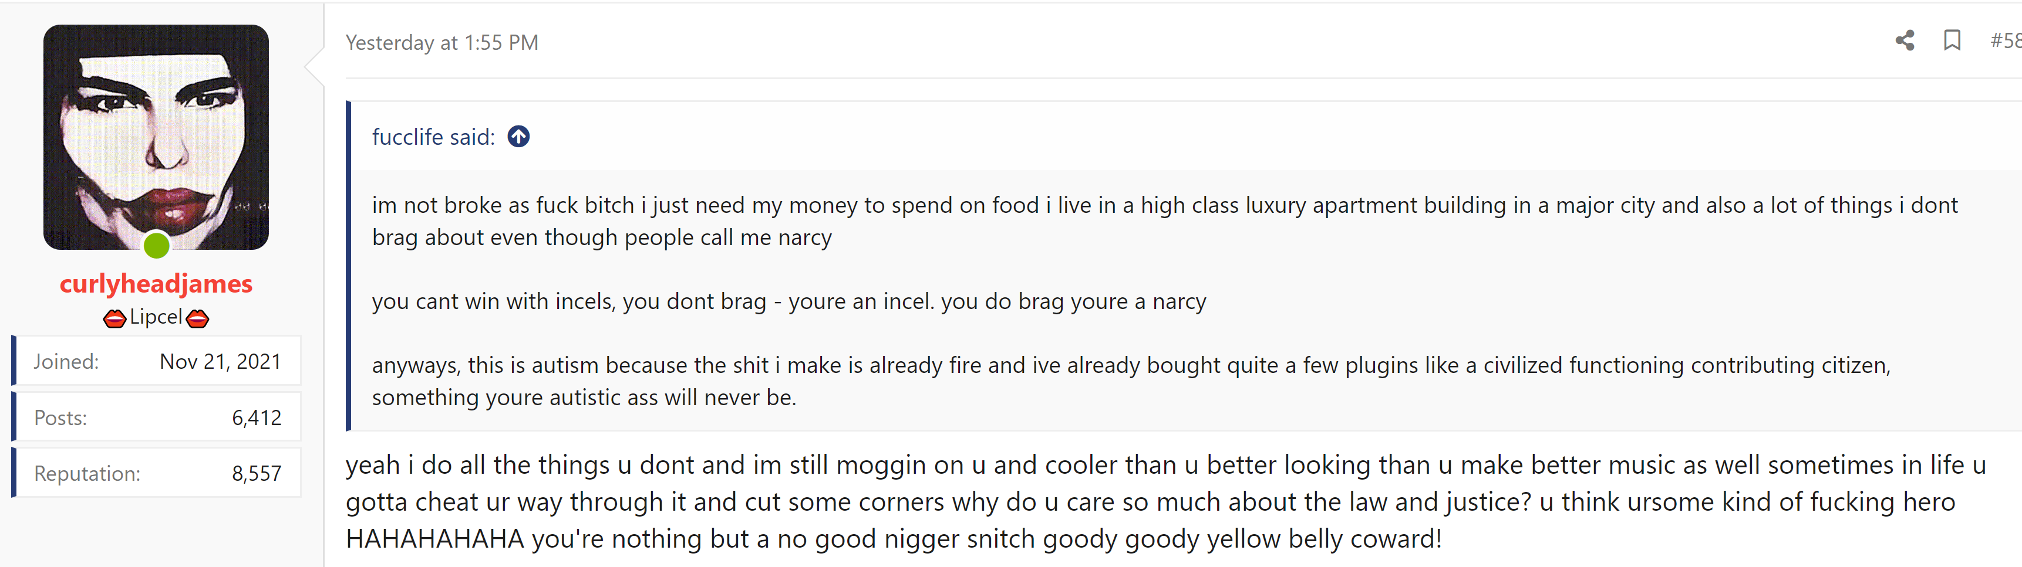The width and height of the screenshot is (2022, 567).
Task: Open the curlyheadjames profile via username
Action: coord(156,283)
